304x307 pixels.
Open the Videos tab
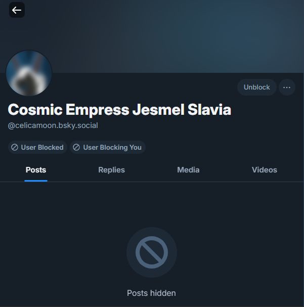[x=265, y=170]
